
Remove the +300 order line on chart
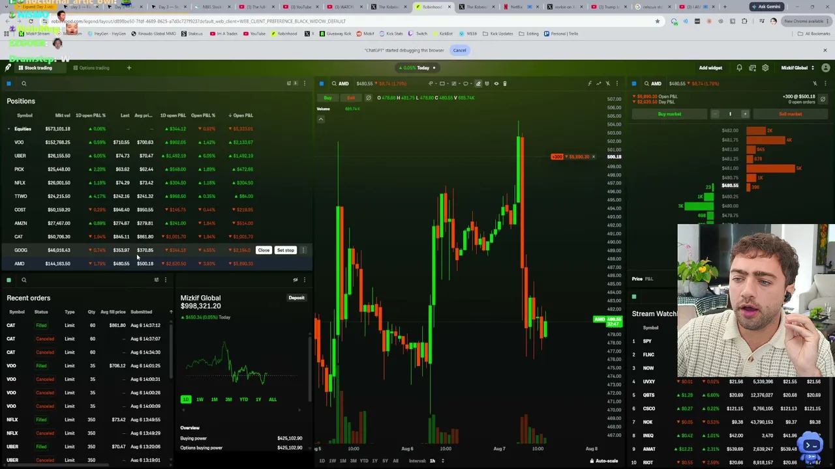(x=593, y=157)
